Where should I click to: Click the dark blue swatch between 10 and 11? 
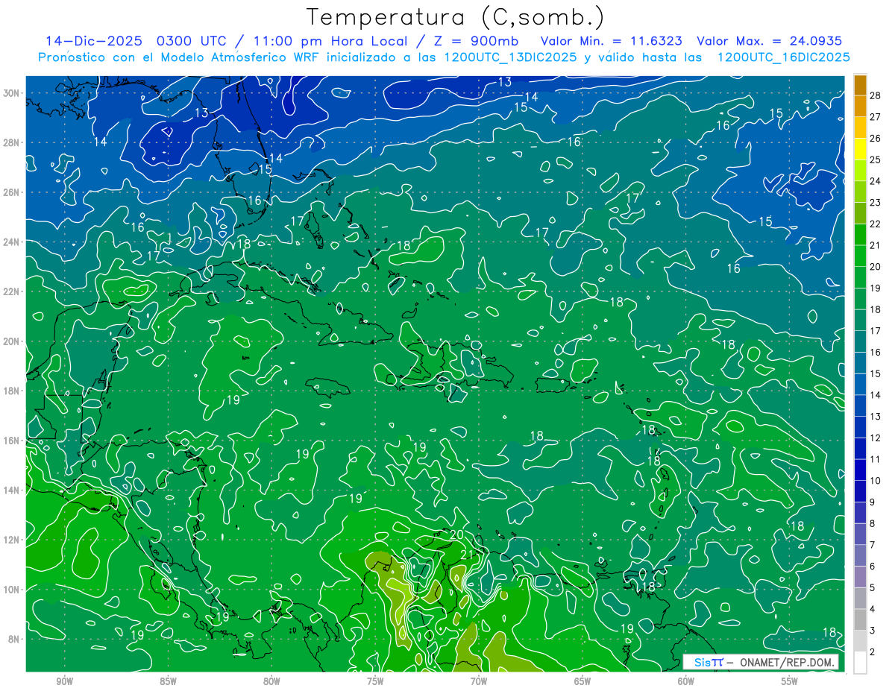pos(860,470)
